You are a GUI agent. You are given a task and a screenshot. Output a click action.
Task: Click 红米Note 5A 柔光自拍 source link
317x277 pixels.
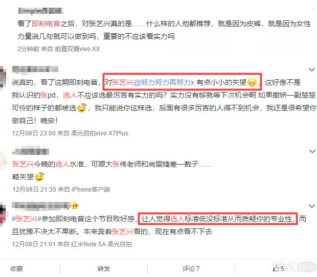(101, 244)
